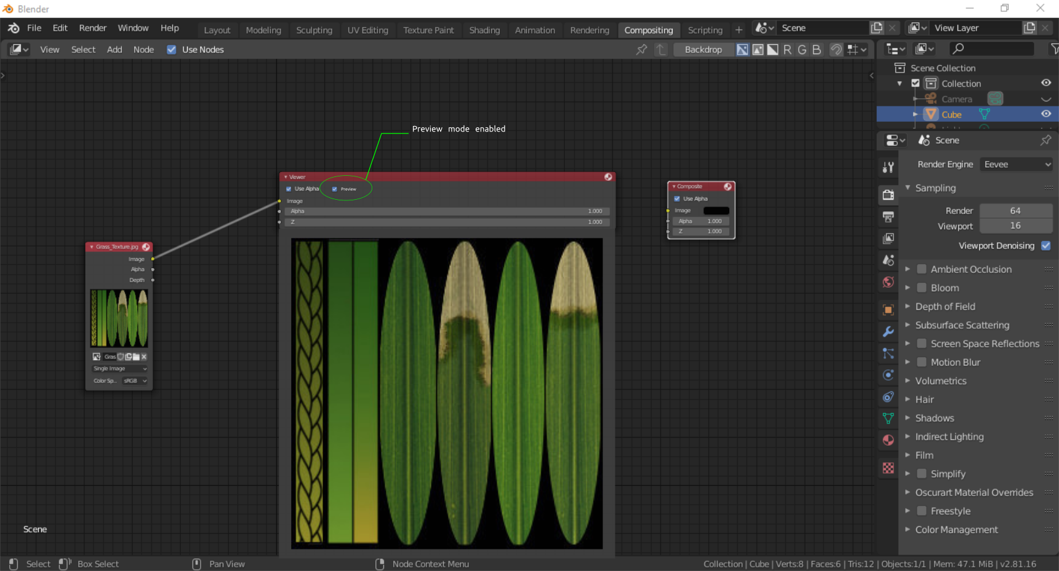Switch to the Scripting workspace tab
The image size is (1059, 571).
[705, 30]
